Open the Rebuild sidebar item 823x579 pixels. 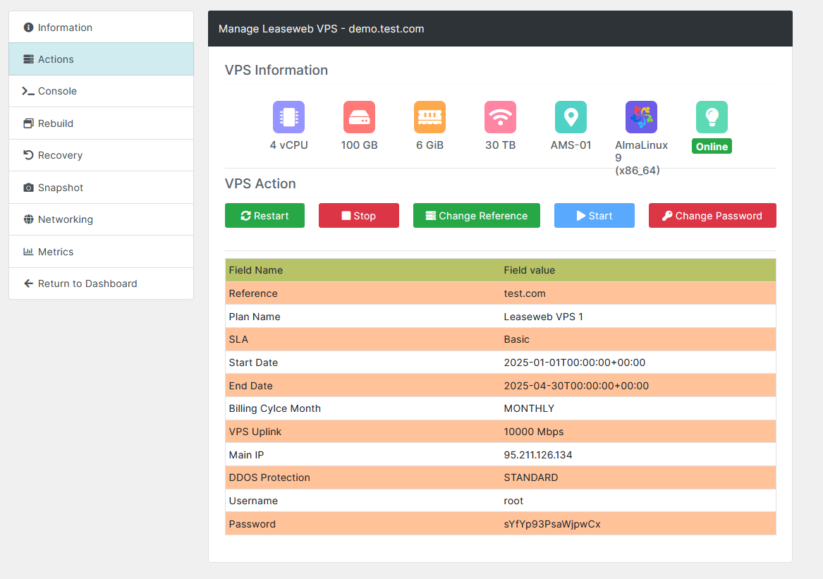tap(102, 123)
